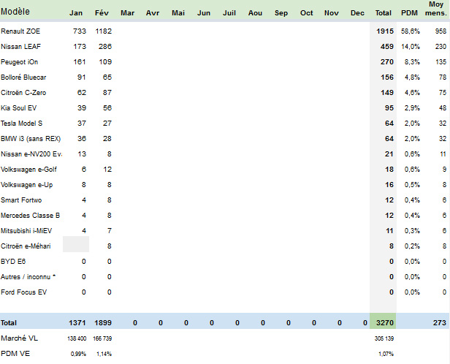
Task: Click Renault ZOE monthly average 958
Action: point(441,31)
